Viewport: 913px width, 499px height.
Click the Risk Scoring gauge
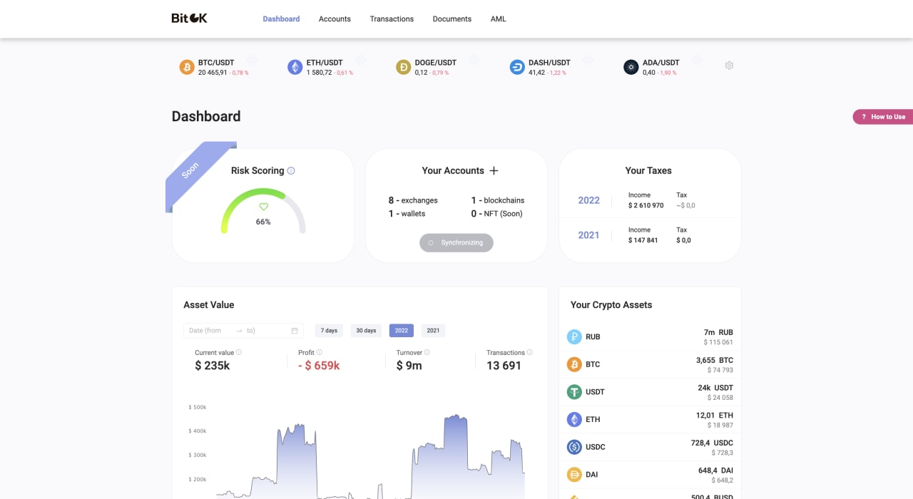(x=263, y=211)
